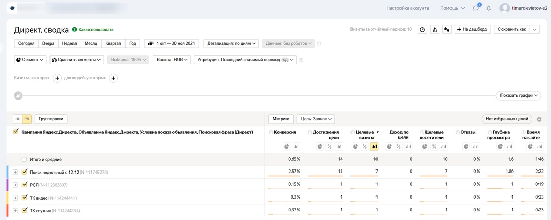Open the Валюта: RUB dropdown
The width and height of the screenshot is (551, 220).
172,60
